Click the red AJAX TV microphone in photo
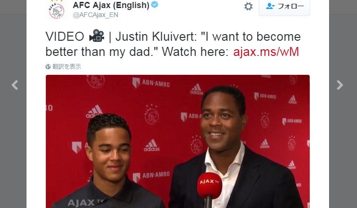 click(209, 188)
